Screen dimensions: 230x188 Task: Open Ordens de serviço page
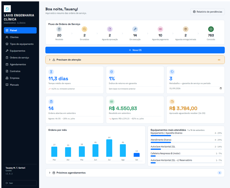20,58
